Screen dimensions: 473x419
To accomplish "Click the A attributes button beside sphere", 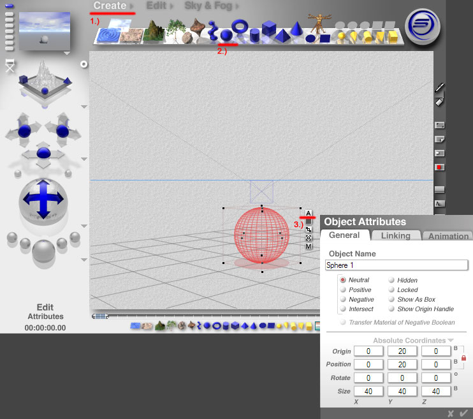I will tap(309, 214).
